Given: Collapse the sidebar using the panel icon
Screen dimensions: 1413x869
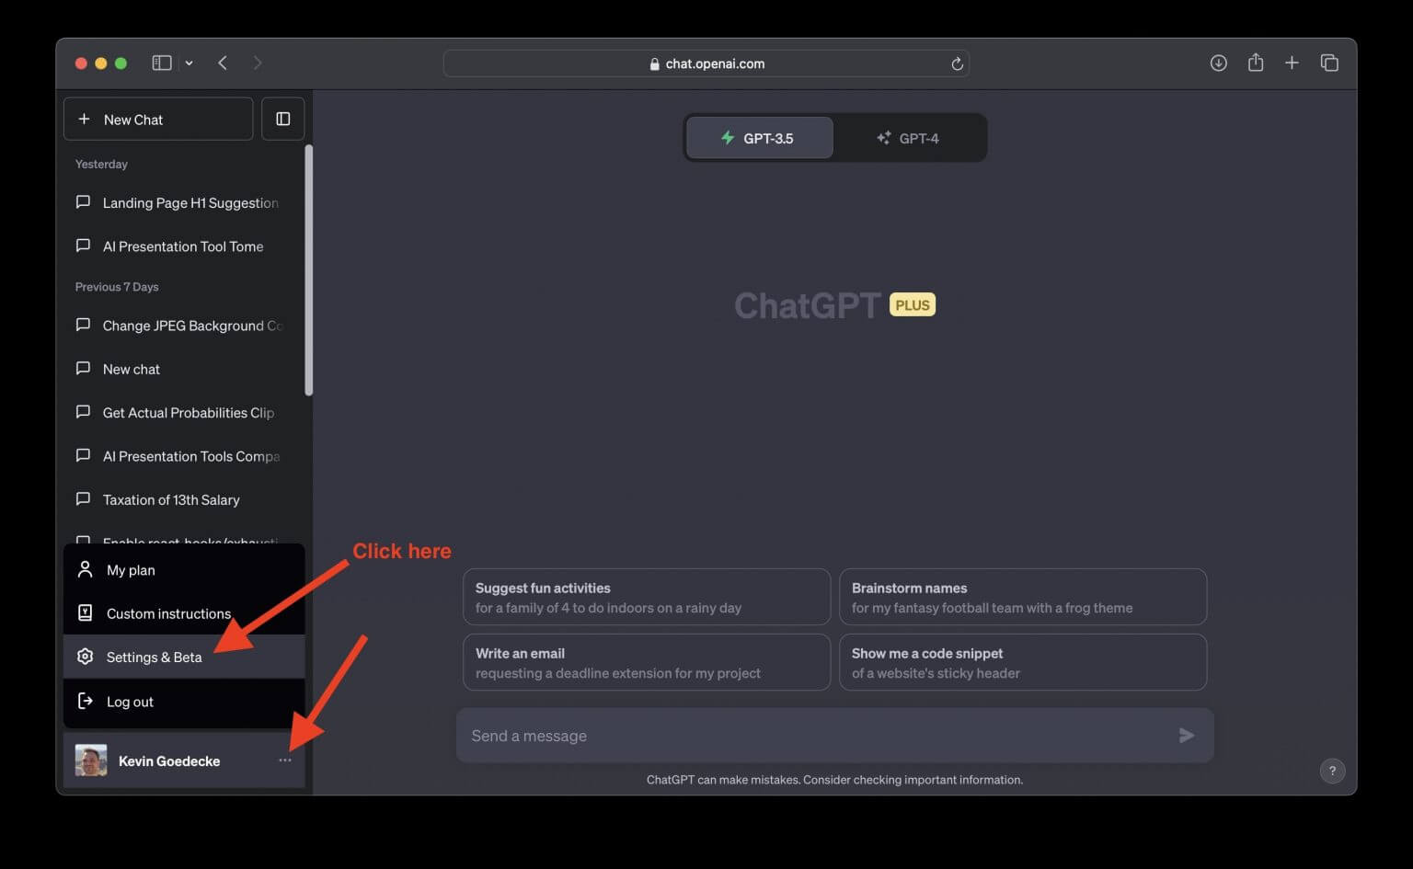Looking at the screenshot, I should tap(282, 118).
